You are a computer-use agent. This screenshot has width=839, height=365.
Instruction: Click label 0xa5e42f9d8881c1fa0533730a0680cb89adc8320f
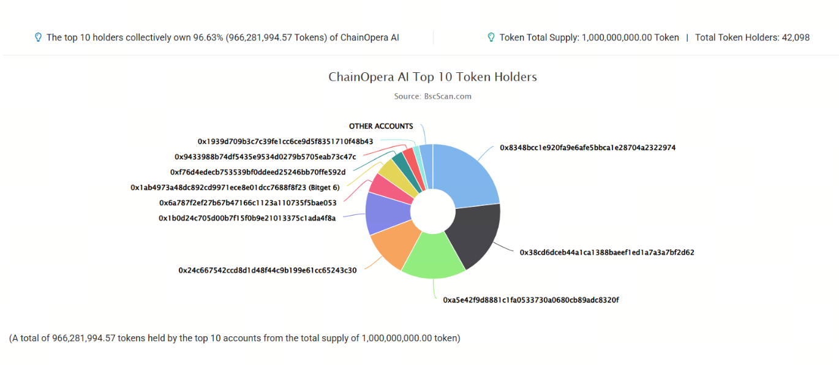pyautogui.click(x=531, y=300)
